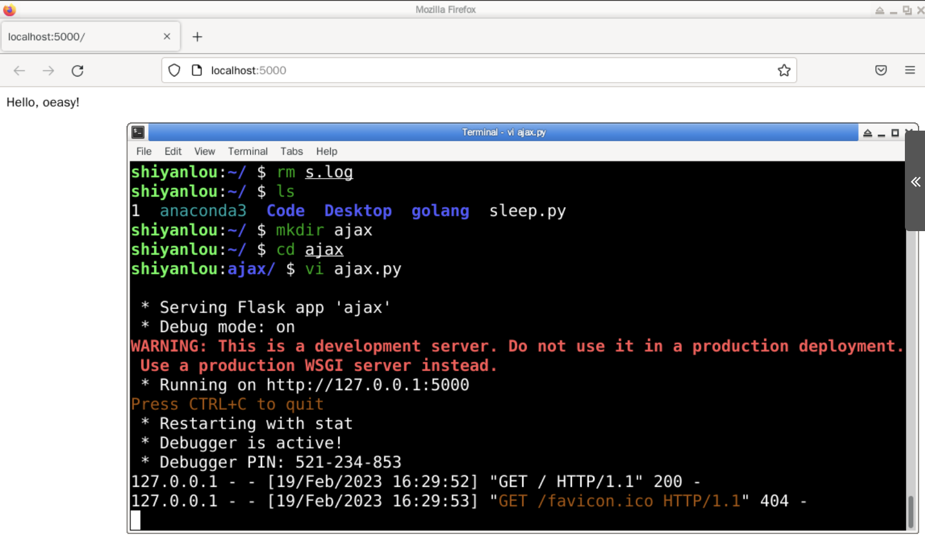The width and height of the screenshot is (925, 556).
Task: Click the '"GET / HTTP/1.1" 200' log line
Action: click(x=416, y=482)
